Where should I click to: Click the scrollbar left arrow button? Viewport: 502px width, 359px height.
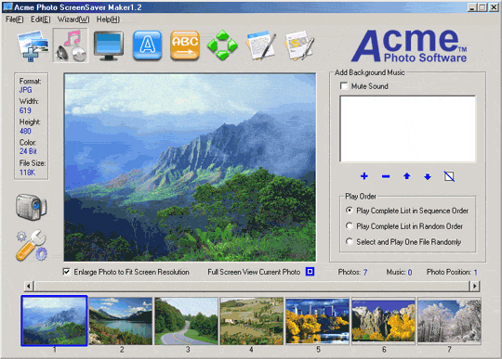pos(29,286)
